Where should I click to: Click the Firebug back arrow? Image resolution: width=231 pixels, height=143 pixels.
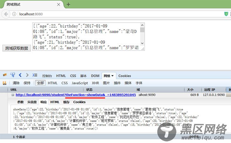(x=20, y=75)
